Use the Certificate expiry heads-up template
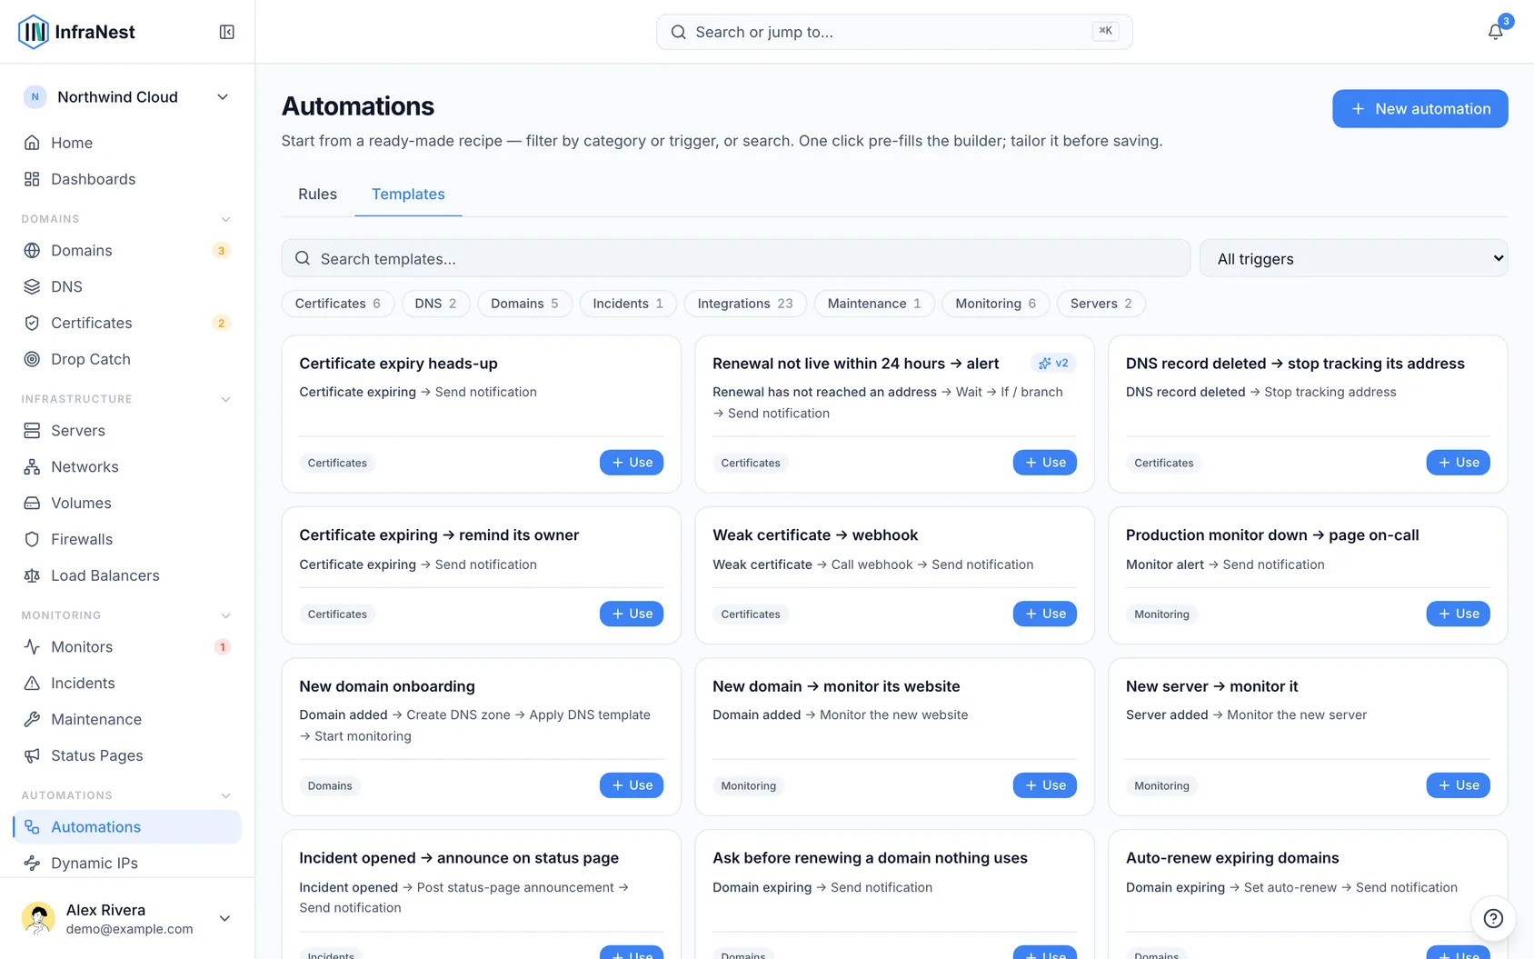The width and height of the screenshot is (1534, 959). pyautogui.click(x=632, y=463)
